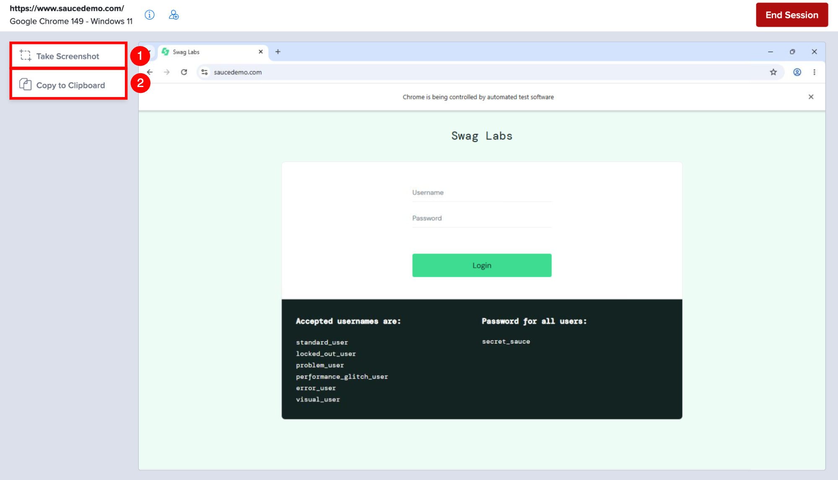View site information icon in address bar
Screen dimensions: 838x480
205,72
